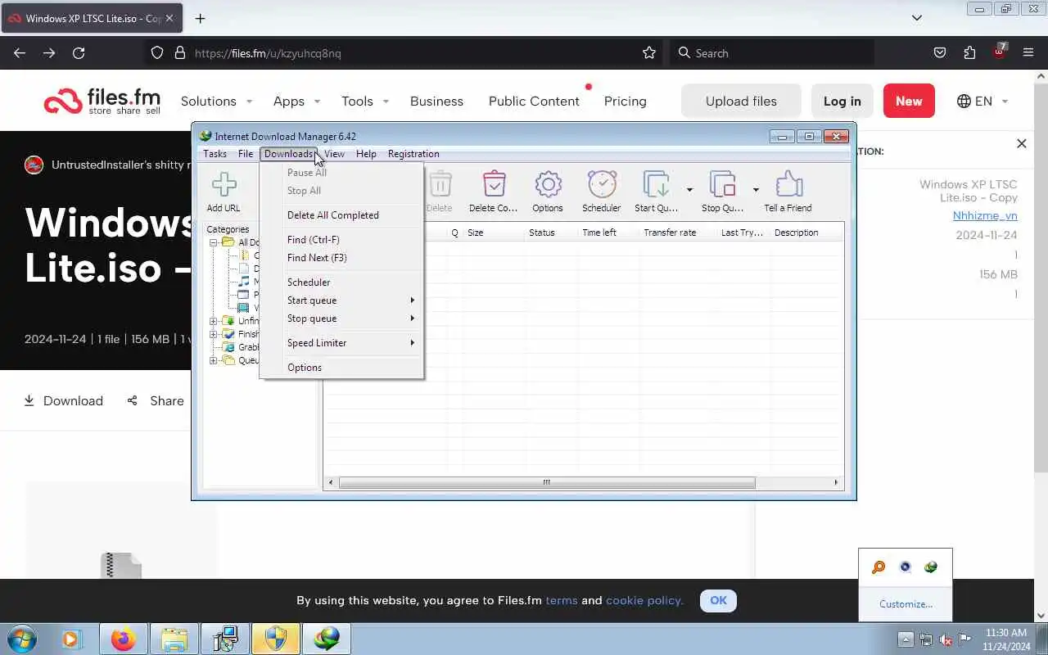This screenshot has height=655, width=1048.
Task: Click Customize in the tray popup
Action: (906, 604)
